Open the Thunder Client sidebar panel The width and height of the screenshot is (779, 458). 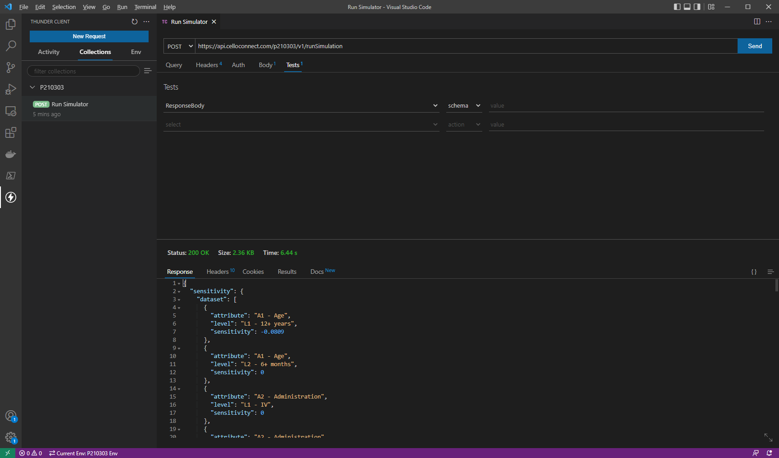[x=10, y=197]
